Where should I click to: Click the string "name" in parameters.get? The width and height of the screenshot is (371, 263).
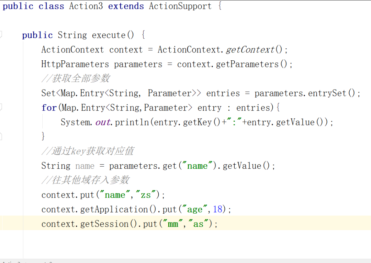pyautogui.click(x=197, y=166)
